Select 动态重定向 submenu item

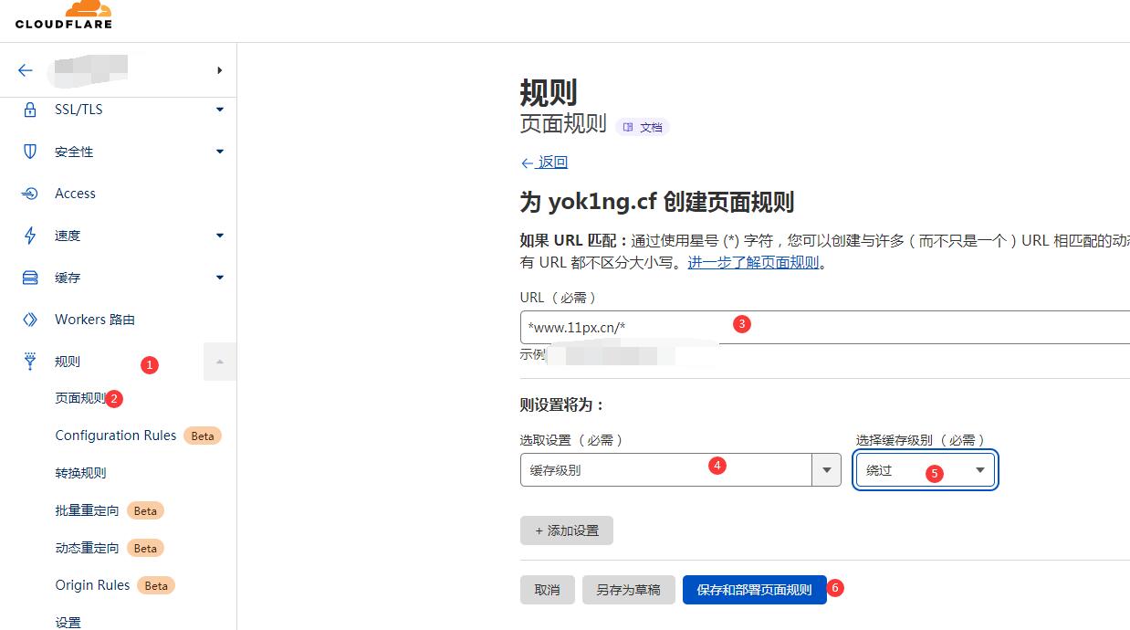[87, 548]
